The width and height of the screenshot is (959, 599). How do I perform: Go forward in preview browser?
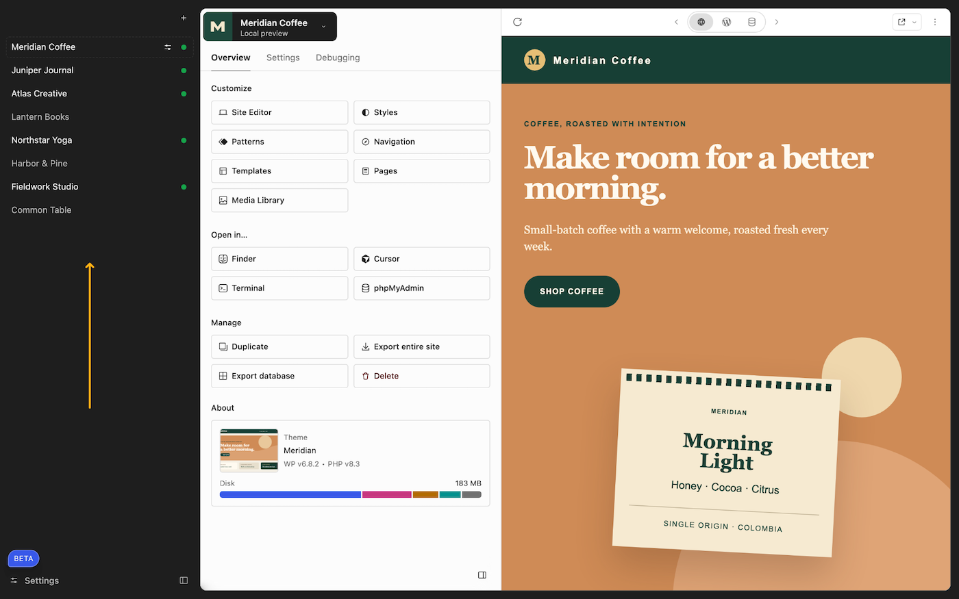(x=777, y=22)
